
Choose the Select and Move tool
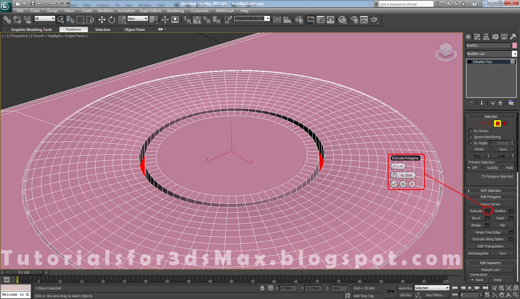tap(102, 20)
